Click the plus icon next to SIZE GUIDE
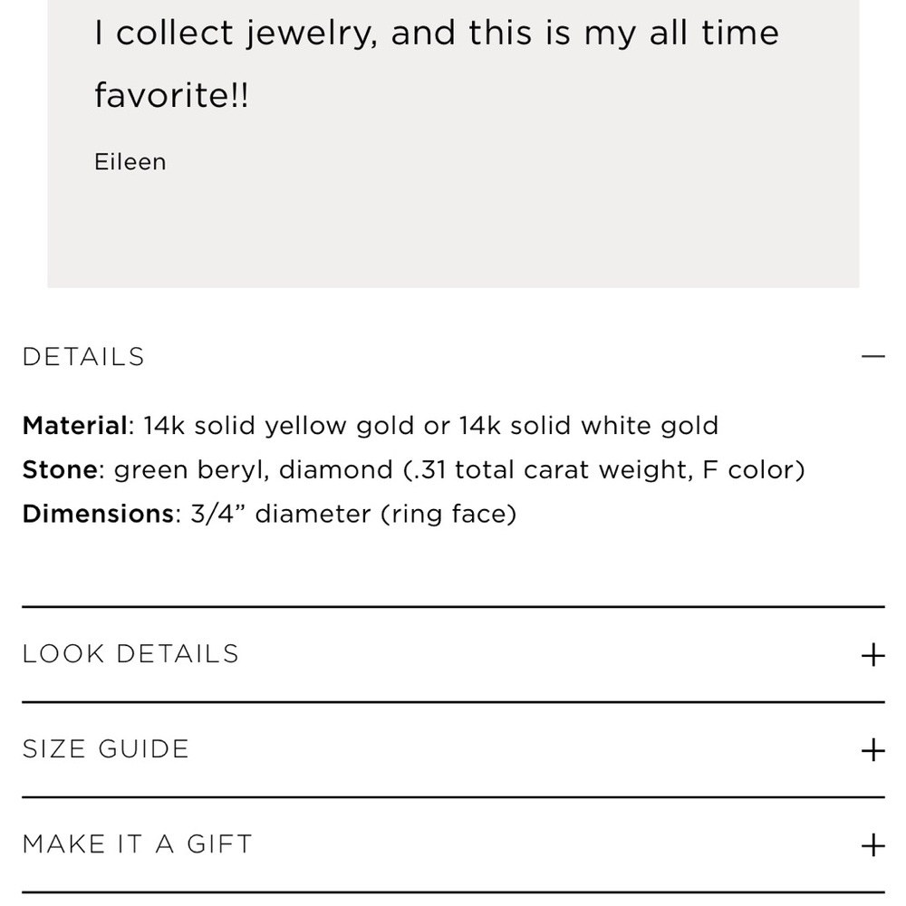 (872, 748)
